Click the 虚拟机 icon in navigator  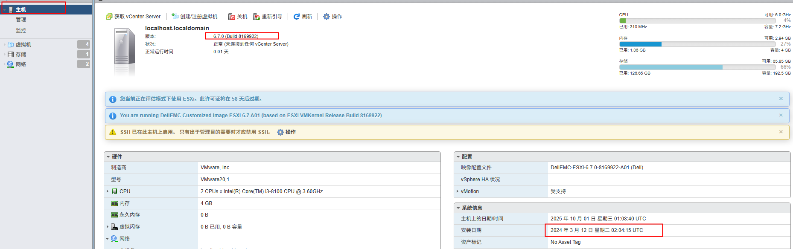pos(11,44)
